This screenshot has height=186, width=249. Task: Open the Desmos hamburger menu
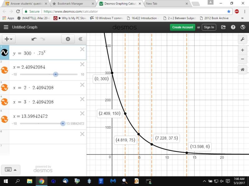pos(6,27)
